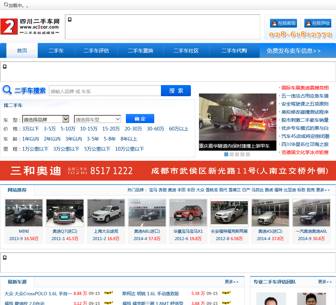Click broken image icon in header banner
This screenshot has width=336, height=305.
(70, 20)
